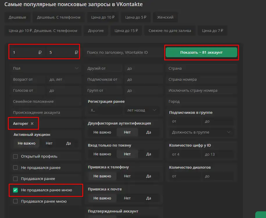Screen dimensions: 266x218
Task: Click the minimum price field showing 1
Action: [25, 53]
